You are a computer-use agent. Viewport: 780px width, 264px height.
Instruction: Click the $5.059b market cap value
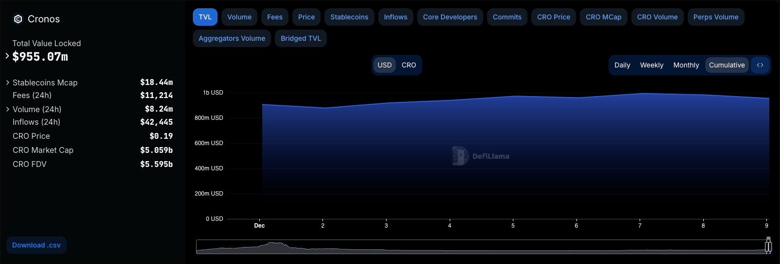tap(156, 150)
